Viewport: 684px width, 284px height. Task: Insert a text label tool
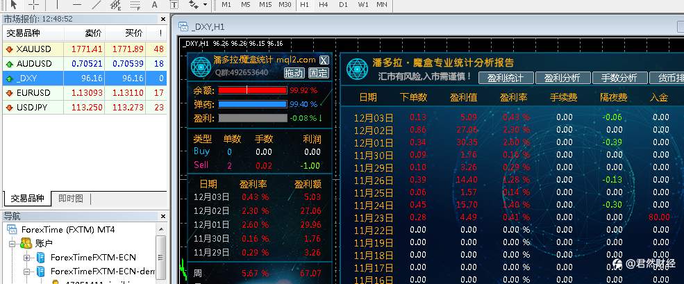(174, 5)
